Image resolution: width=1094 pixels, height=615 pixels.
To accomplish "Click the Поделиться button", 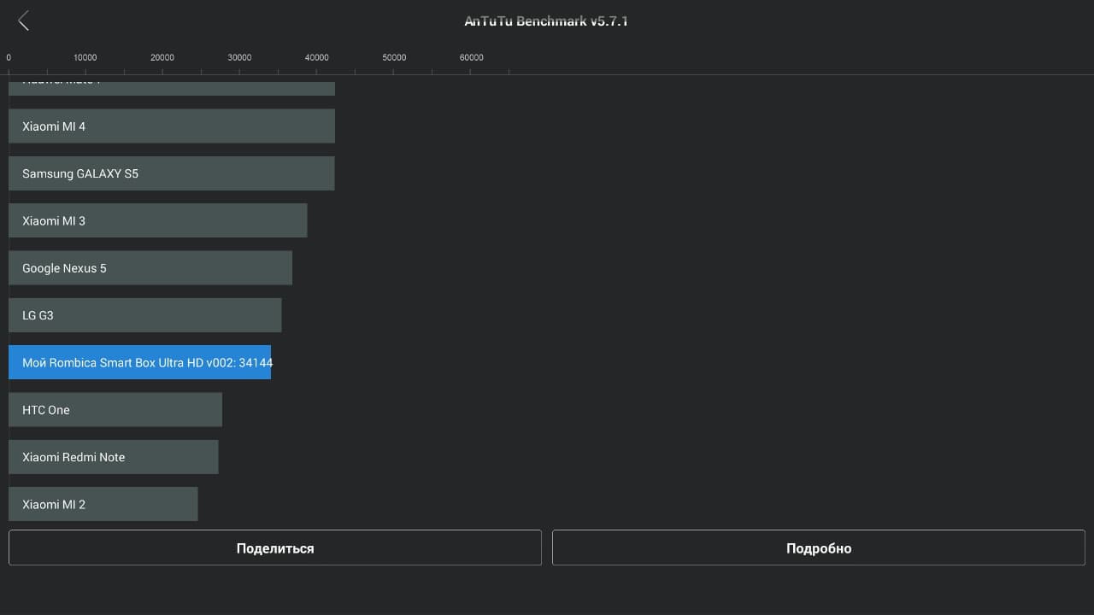I will [275, 548].
